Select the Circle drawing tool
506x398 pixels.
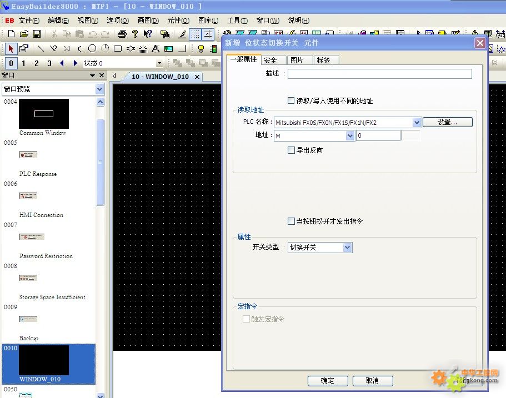[92, 49]
